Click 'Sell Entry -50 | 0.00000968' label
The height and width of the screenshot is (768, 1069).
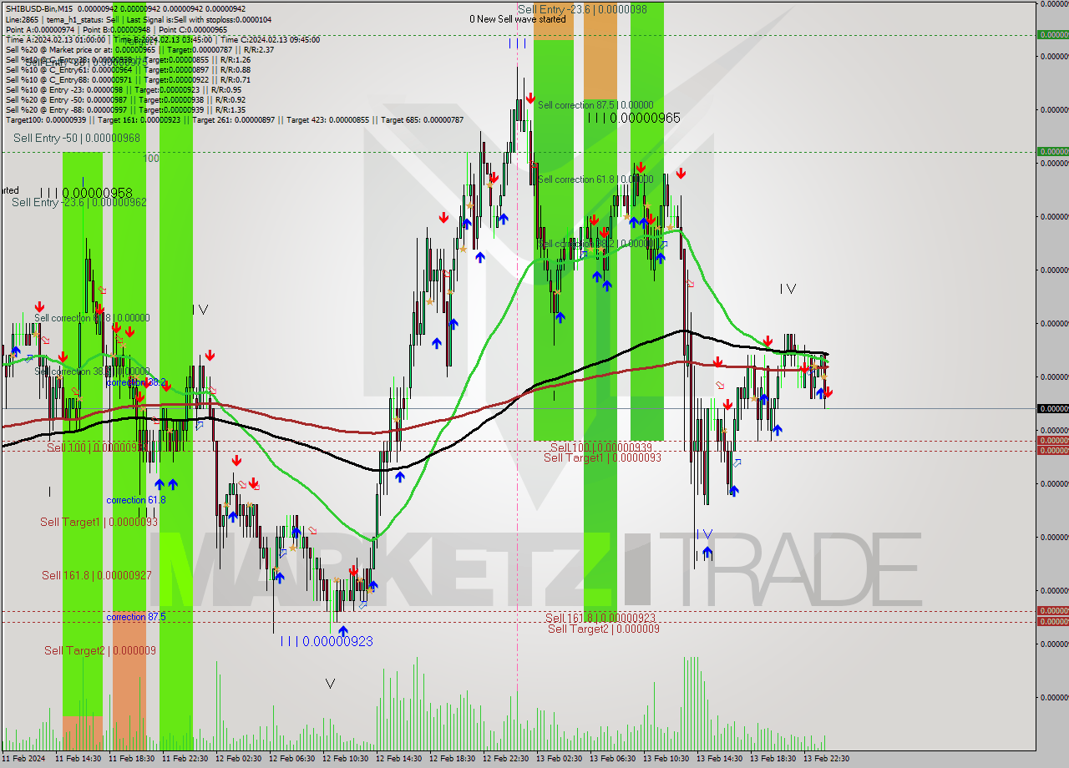(75, 138)
